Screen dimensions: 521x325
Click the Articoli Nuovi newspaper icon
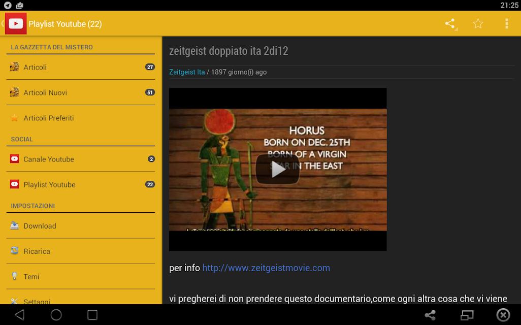(14, 92)
